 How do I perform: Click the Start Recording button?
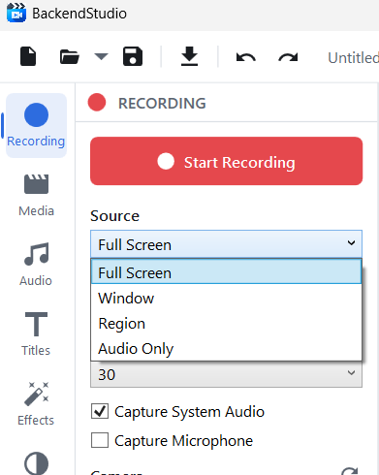click(226, 161)
